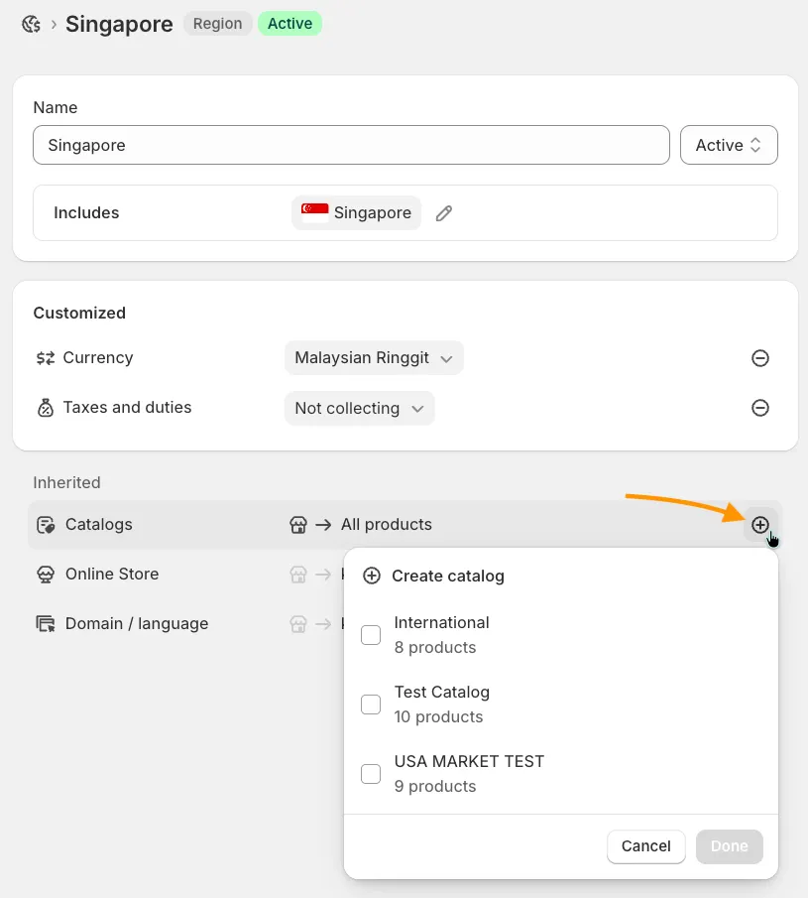The height and width of the screenshot is (898, 808).
Task: Check the Test Catalog checkbox
Action: (x=371, y=705)
